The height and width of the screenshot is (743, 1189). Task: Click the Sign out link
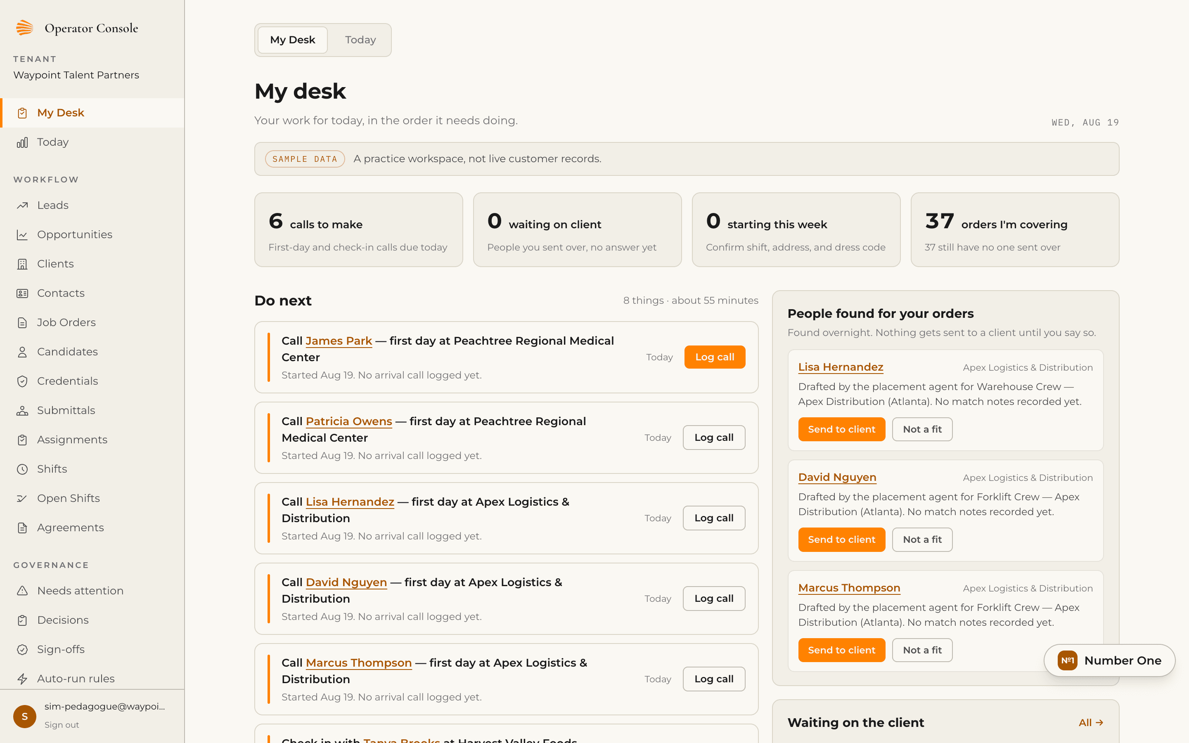tap(62, 725)
